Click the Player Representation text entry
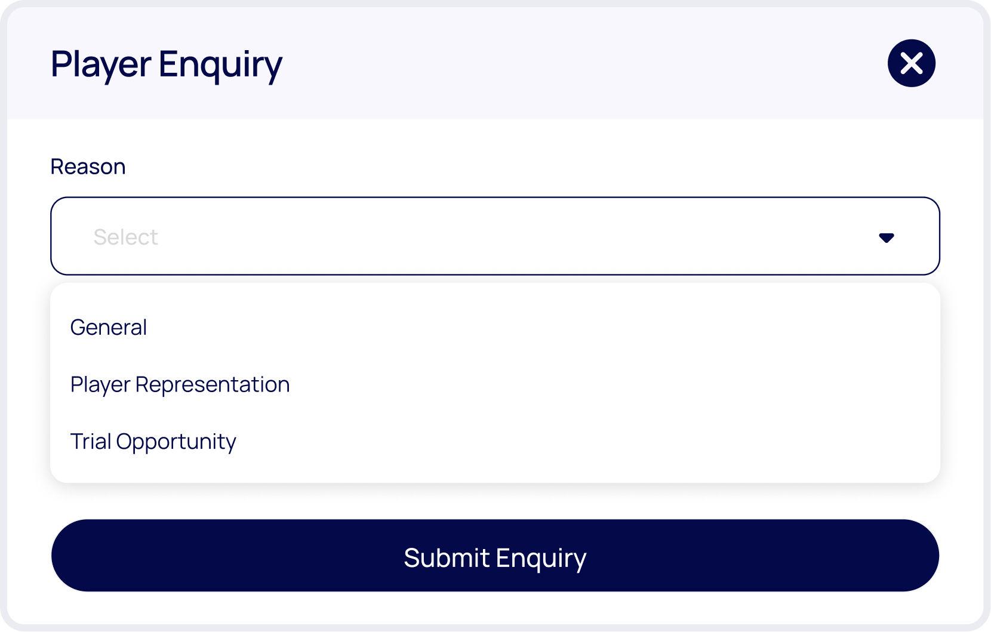 pyautogui.click(x=180, y=384)
